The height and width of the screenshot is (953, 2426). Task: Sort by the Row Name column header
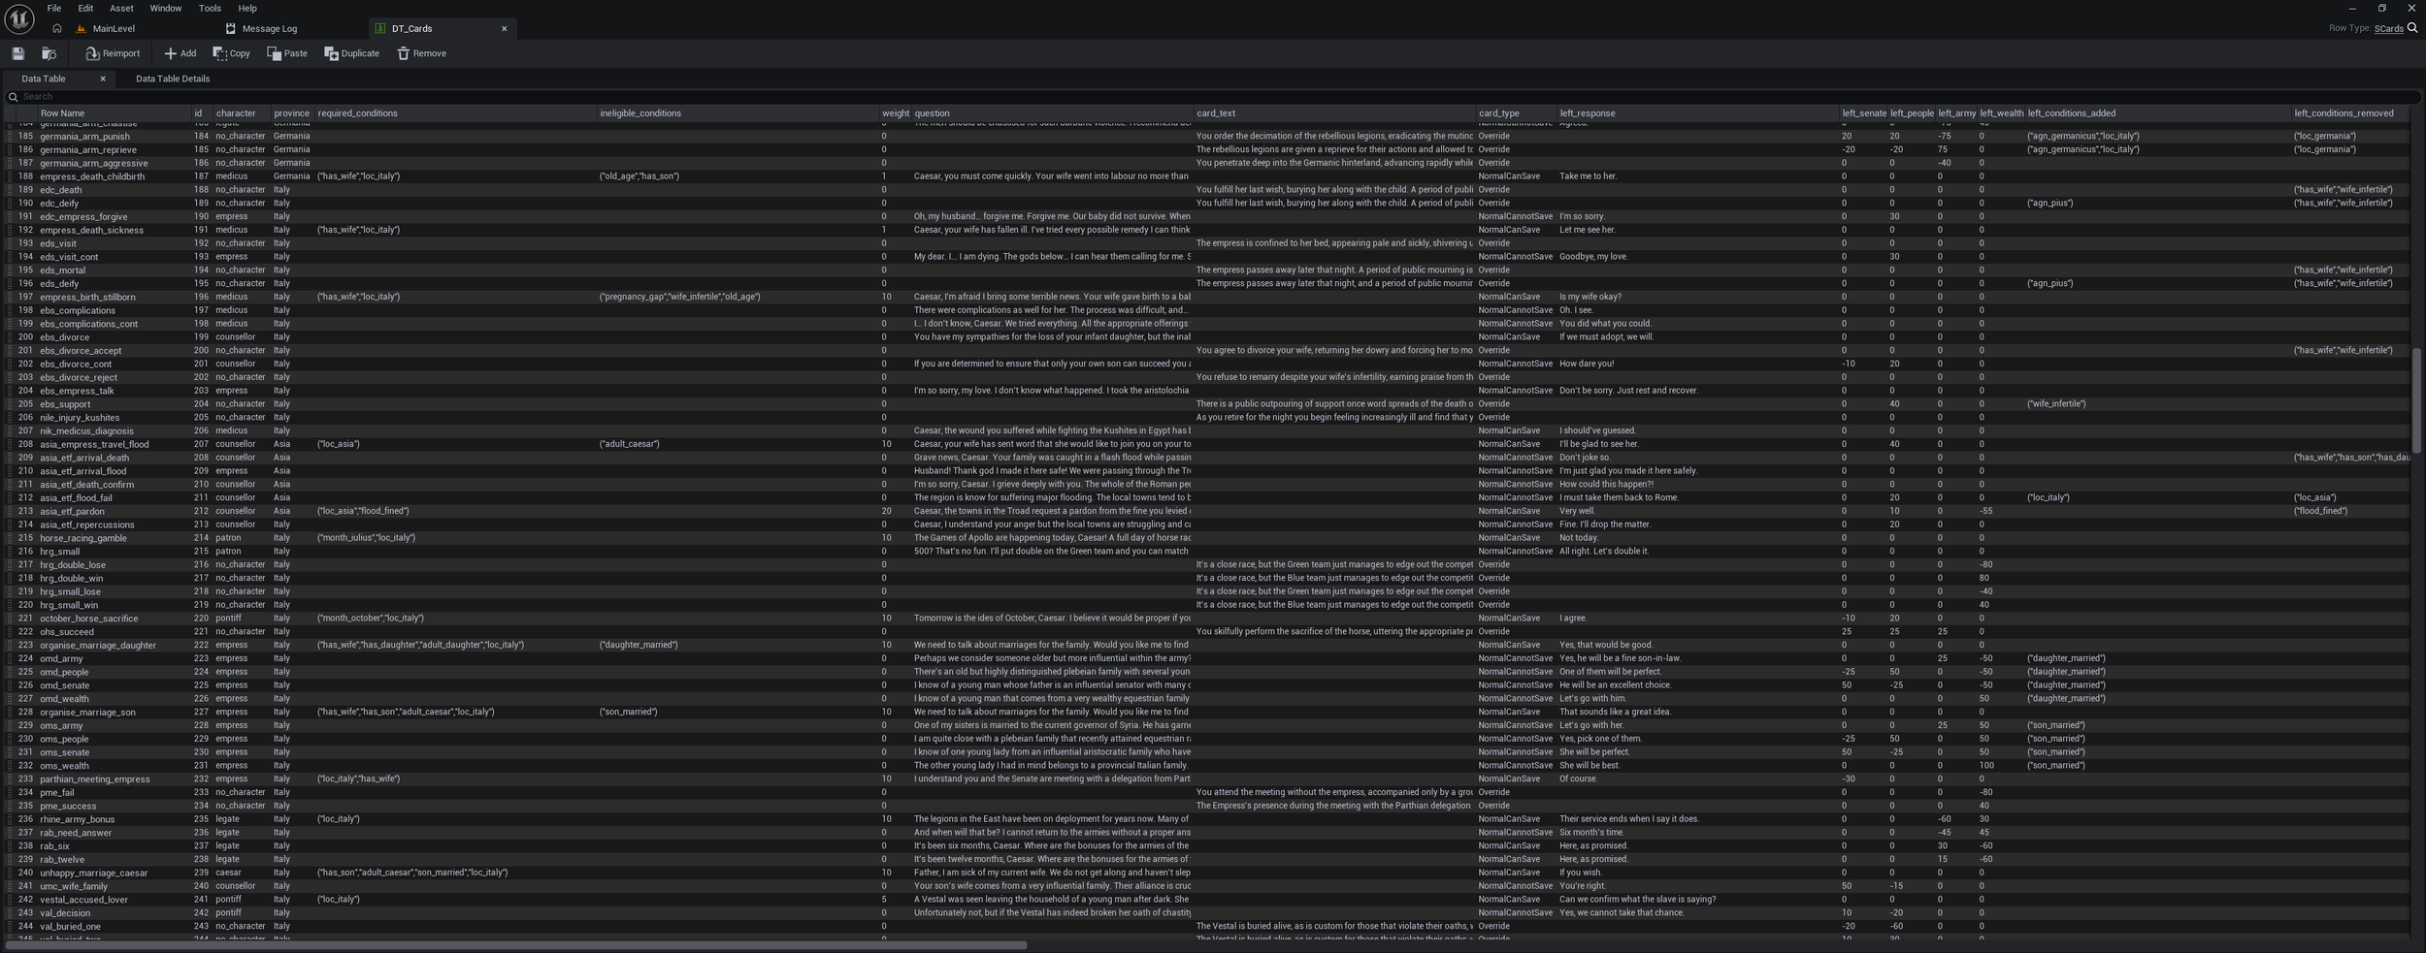pos(115,113)
